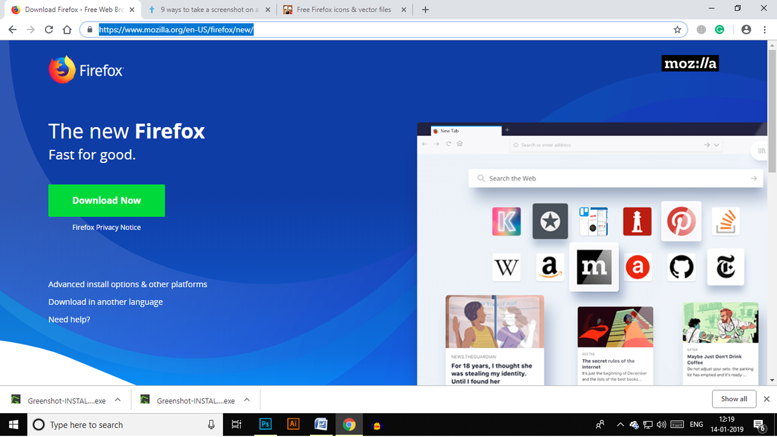Show hidden system tray icons
The height and width of the screenshot is (437, 777).
point(620,424)
